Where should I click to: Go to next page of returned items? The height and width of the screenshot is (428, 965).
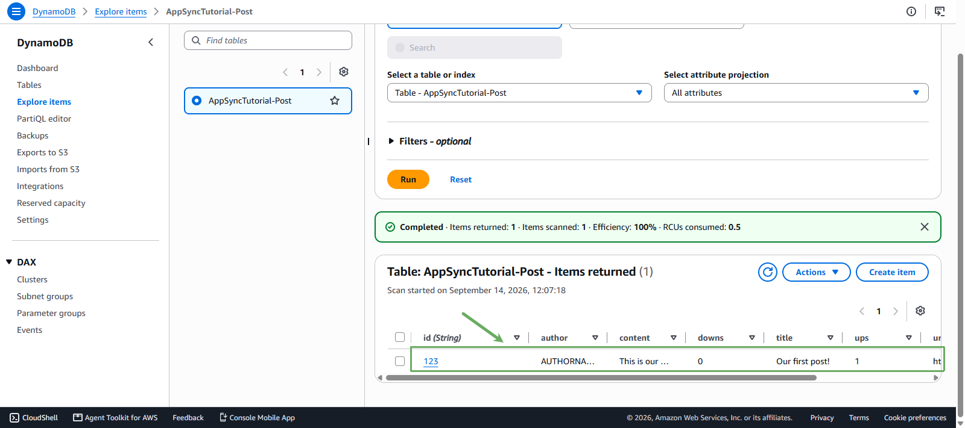(x=896, y=311)
